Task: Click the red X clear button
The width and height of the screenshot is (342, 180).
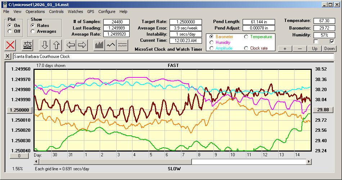Action: tap(11, 45)
